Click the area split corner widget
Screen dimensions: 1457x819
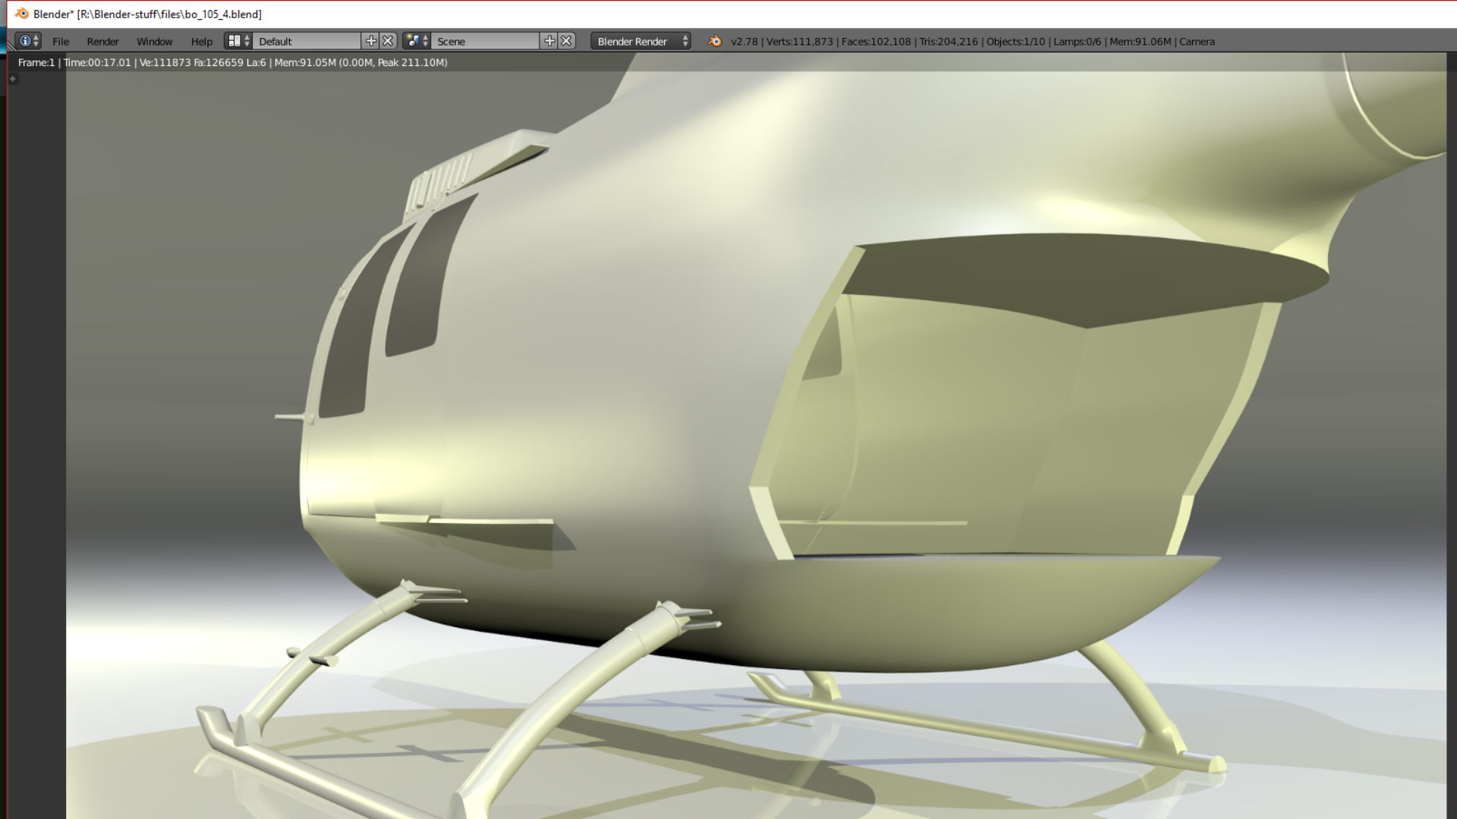(9, 47)
